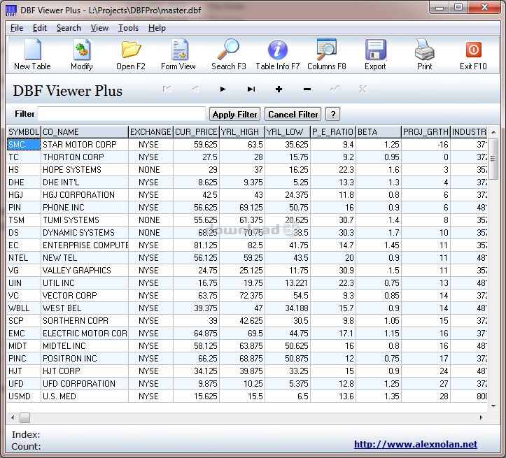Show Table Info F7

278,50
